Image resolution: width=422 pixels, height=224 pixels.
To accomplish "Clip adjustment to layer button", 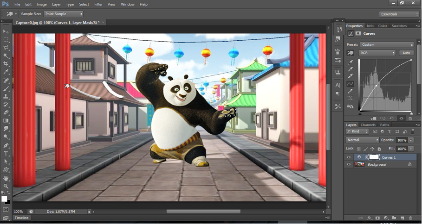I will pyautogui.click(x=374, y=118).
